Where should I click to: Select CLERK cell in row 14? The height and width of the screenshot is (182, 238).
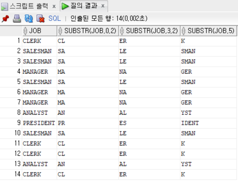[39, 174]
